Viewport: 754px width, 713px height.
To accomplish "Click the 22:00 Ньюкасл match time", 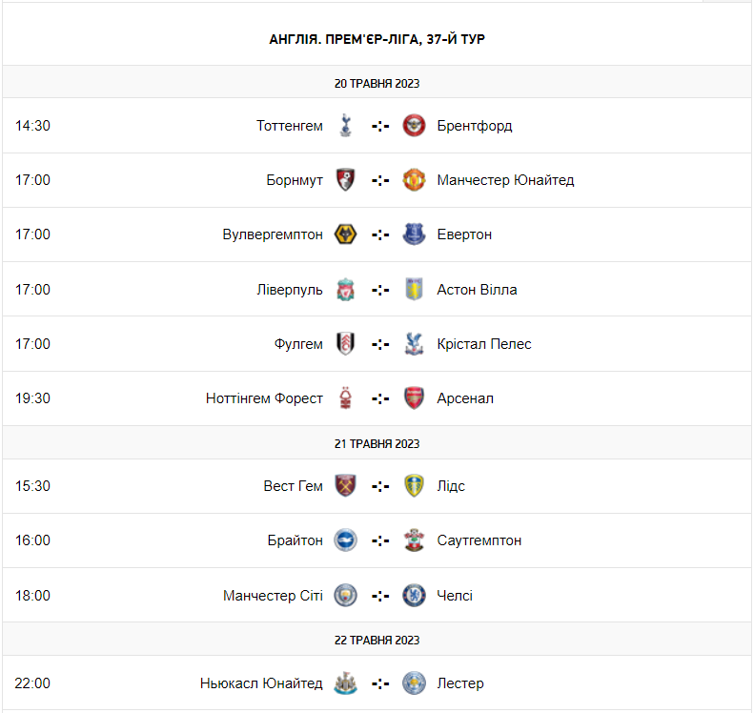I will (x=32, y=683).
